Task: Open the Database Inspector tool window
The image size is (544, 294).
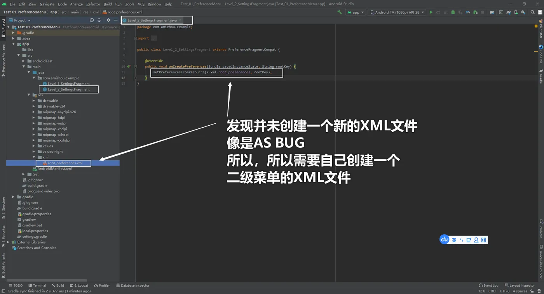Action: click(x=133, y=285)
